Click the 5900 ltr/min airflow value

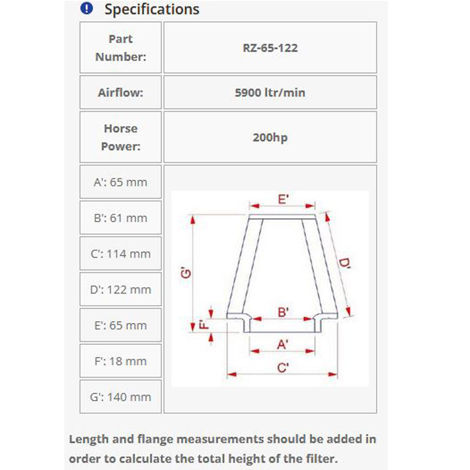tap(270, 93)
